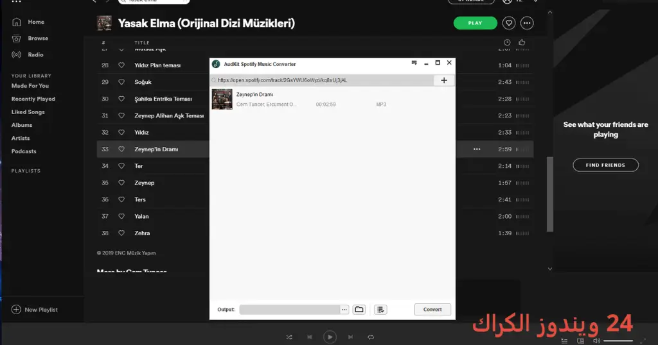Image resolution: width=658 pixels, height=345 pixels.
Task: Open Radio in Spotify sidebar
Action: tap(35, 55)
